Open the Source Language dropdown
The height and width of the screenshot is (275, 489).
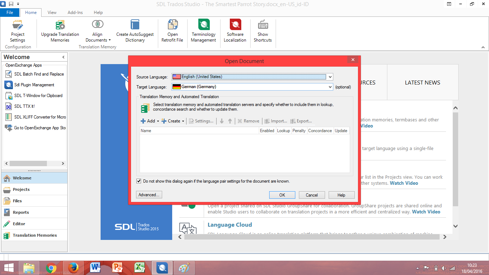click(x=330, y=77)
